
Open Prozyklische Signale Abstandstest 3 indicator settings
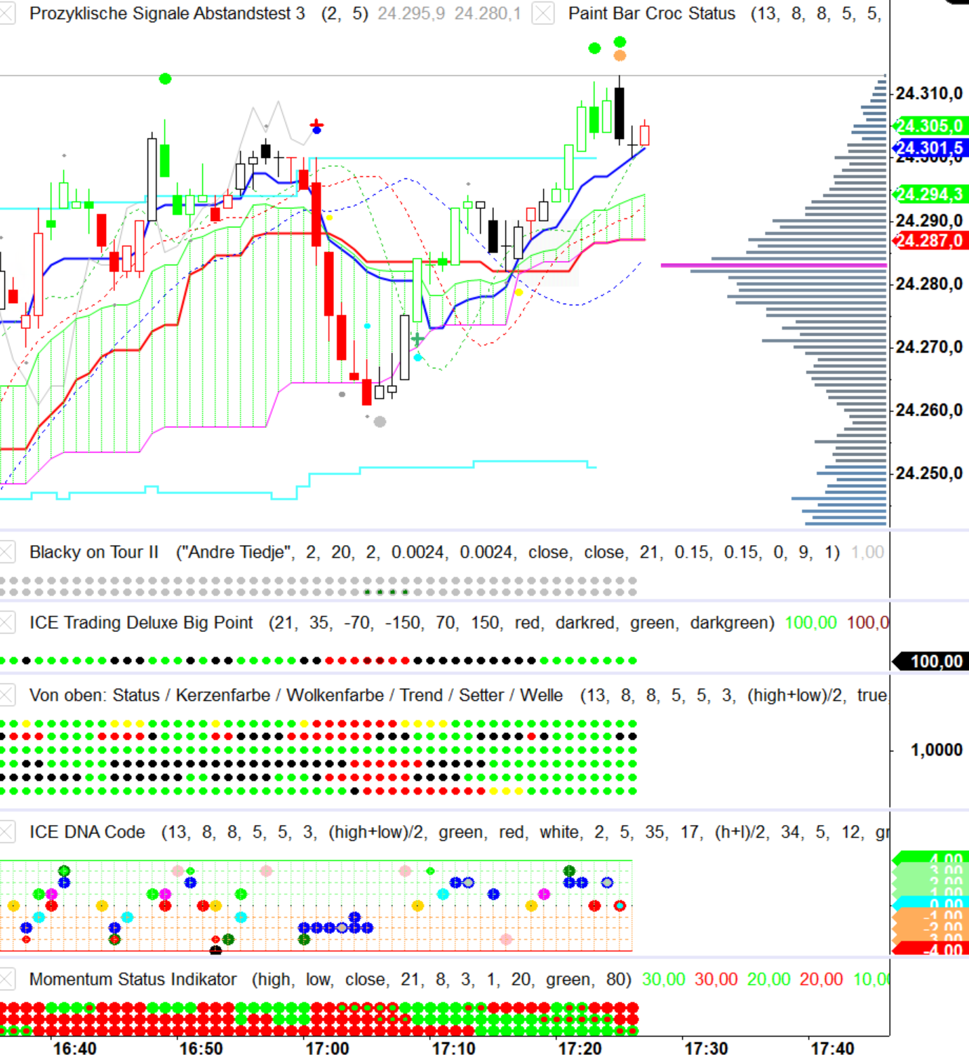coord(167,13)
